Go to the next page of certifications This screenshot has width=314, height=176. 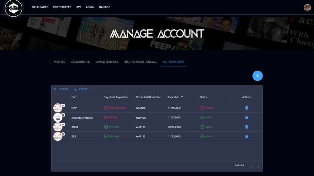258,167
